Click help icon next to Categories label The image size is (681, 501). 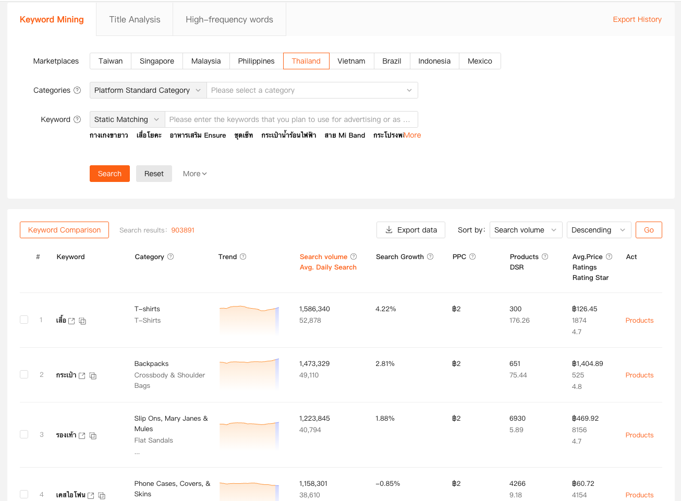click(x=77, y=90)
